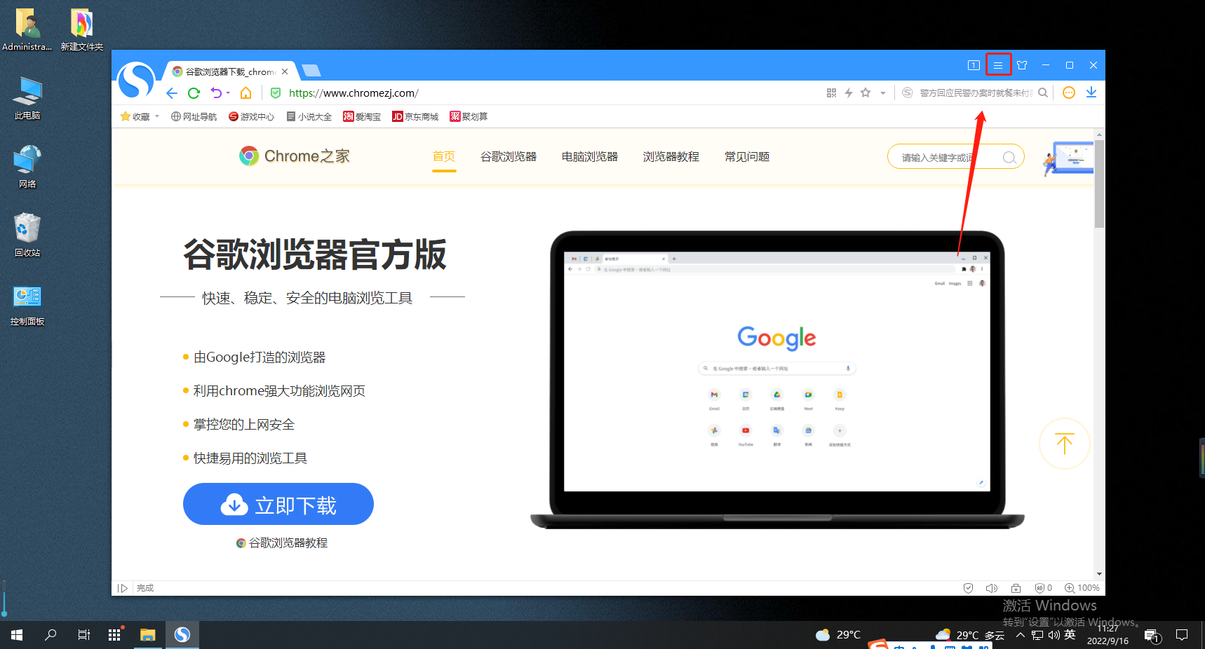Click the laptop Google screenshot image

click(x=777, y=380)
